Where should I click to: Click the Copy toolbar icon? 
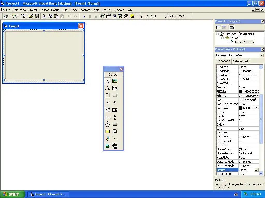tap(50, 16)
